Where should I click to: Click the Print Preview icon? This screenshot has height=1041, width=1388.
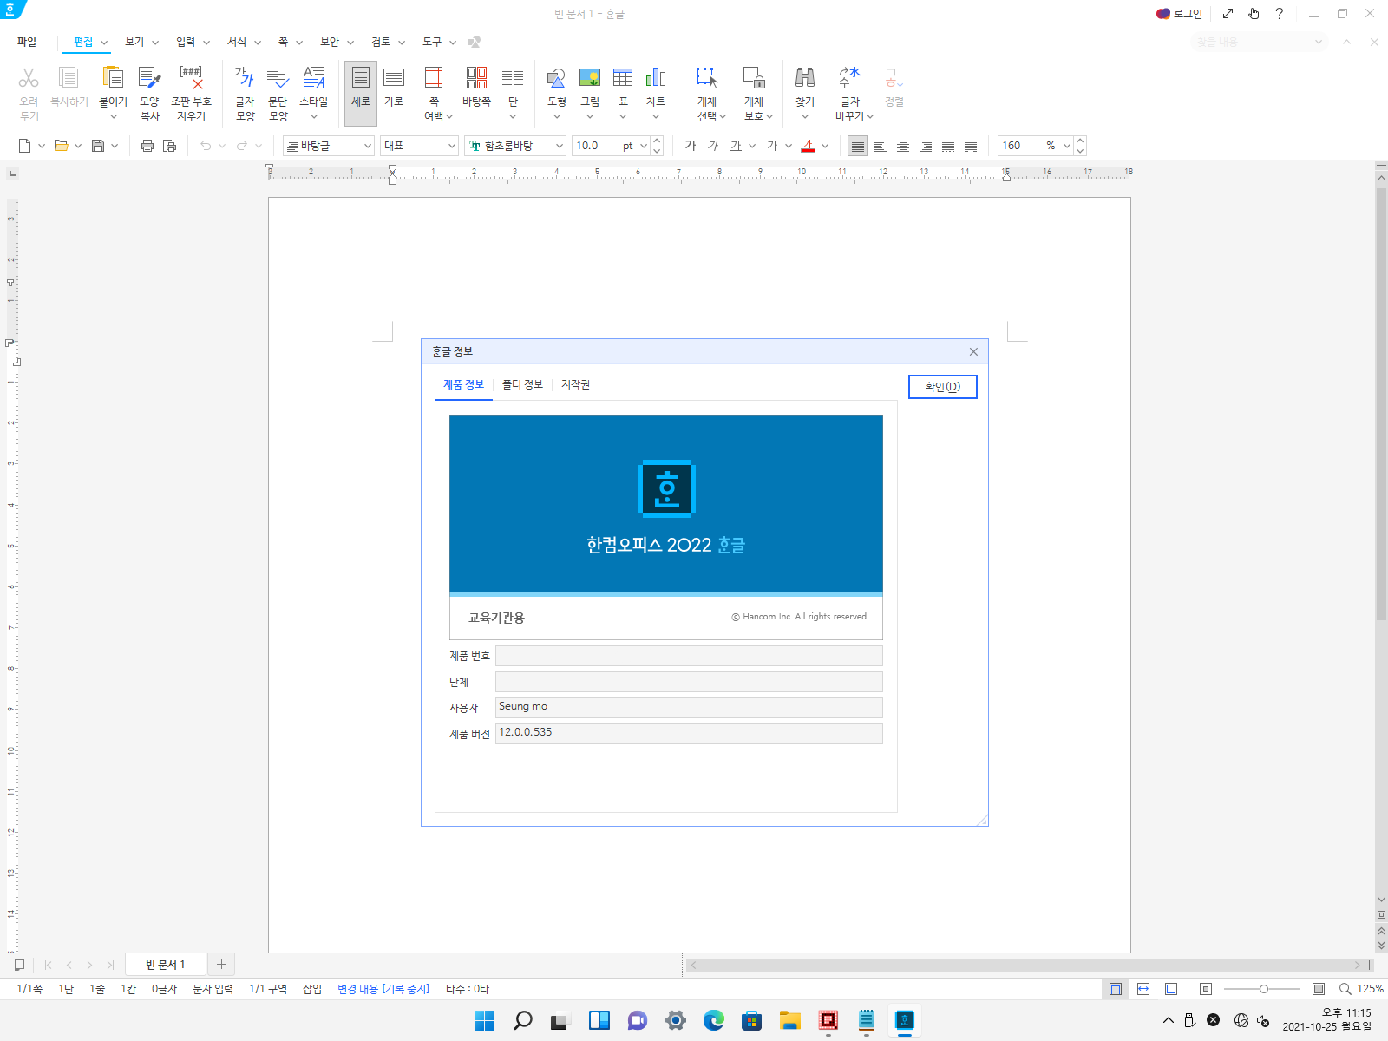[170, 146]
